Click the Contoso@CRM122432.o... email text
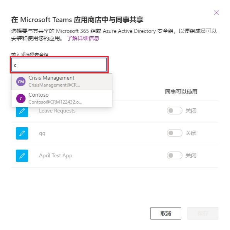The image size is (230, 230). pyautogui.click(x=55, y=102)
